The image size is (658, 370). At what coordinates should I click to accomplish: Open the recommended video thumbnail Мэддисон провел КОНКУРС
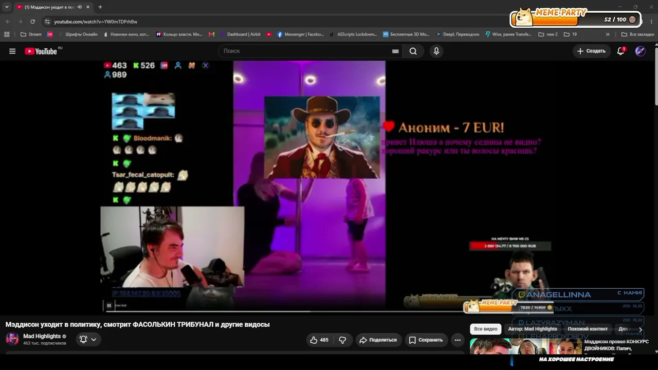[525, 346]
